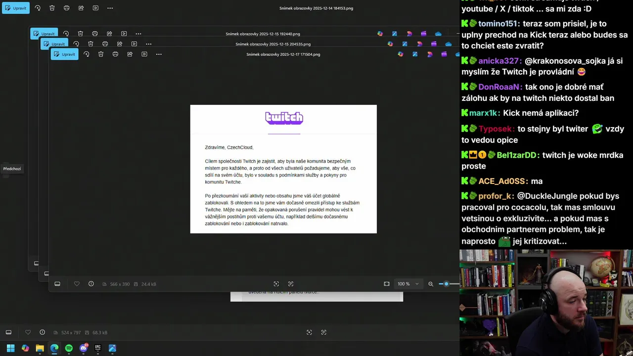Fit image to window in the 171504 window
Screen dimensions: 633x356
pos(387,284)
